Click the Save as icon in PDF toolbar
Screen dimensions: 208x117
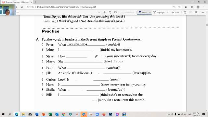pyautogui.click(x=196, y=12)
